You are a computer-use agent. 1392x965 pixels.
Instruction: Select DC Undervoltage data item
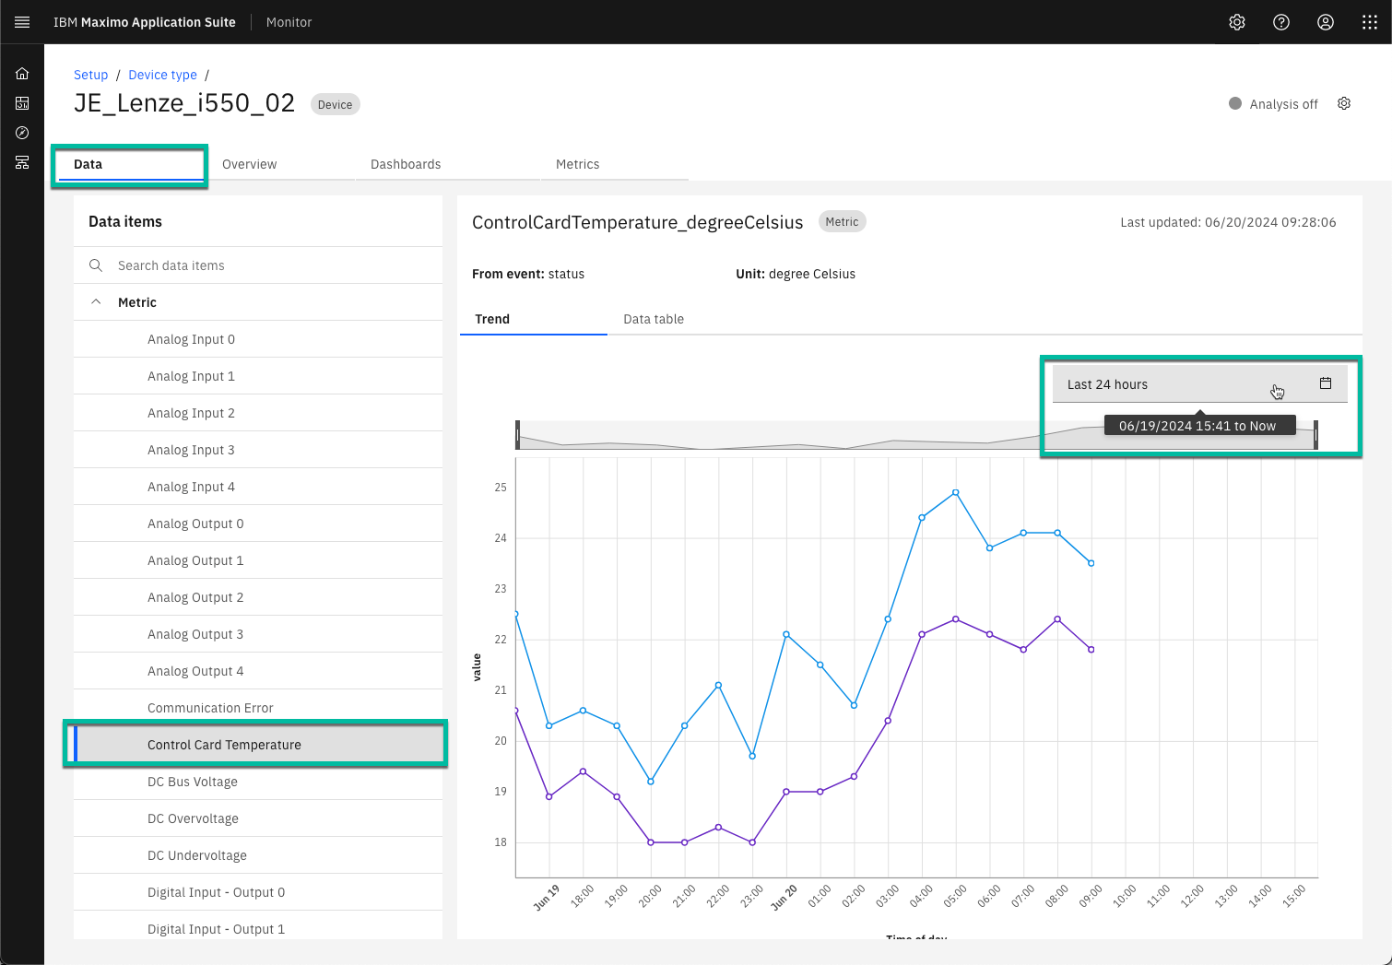[x=258, y=855]
